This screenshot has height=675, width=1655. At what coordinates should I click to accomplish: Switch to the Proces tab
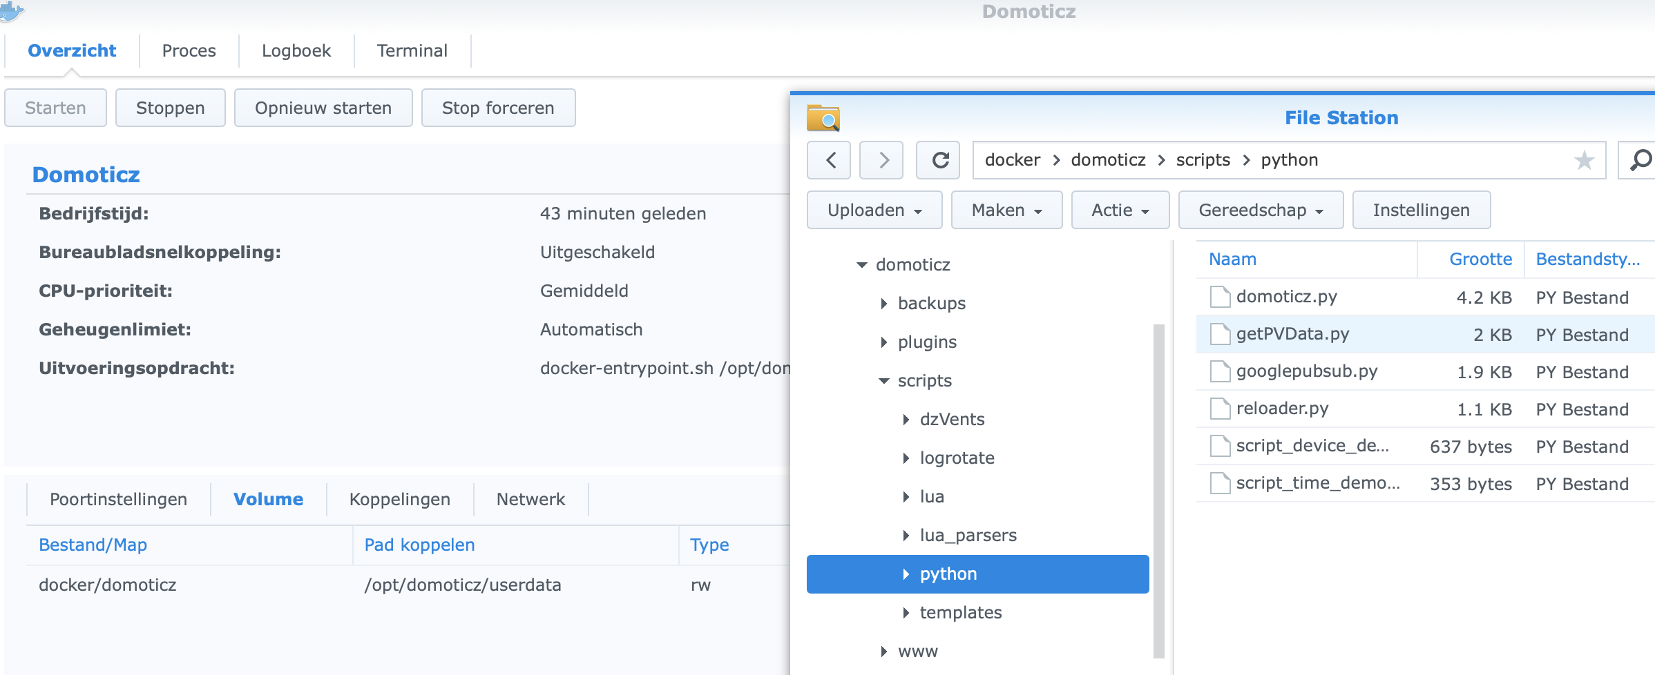point(189,50)
